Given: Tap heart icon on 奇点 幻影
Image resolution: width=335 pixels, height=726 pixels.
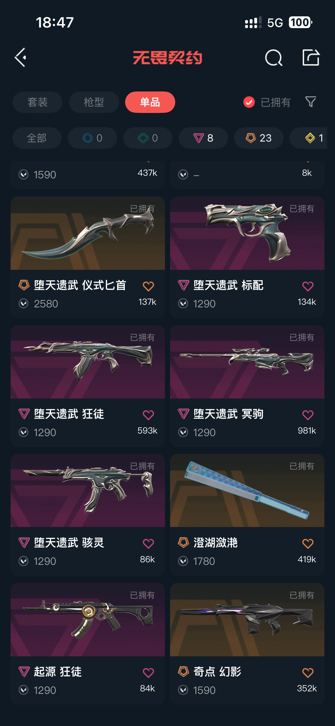Looking at the screenshot, I should click(308, 672).
